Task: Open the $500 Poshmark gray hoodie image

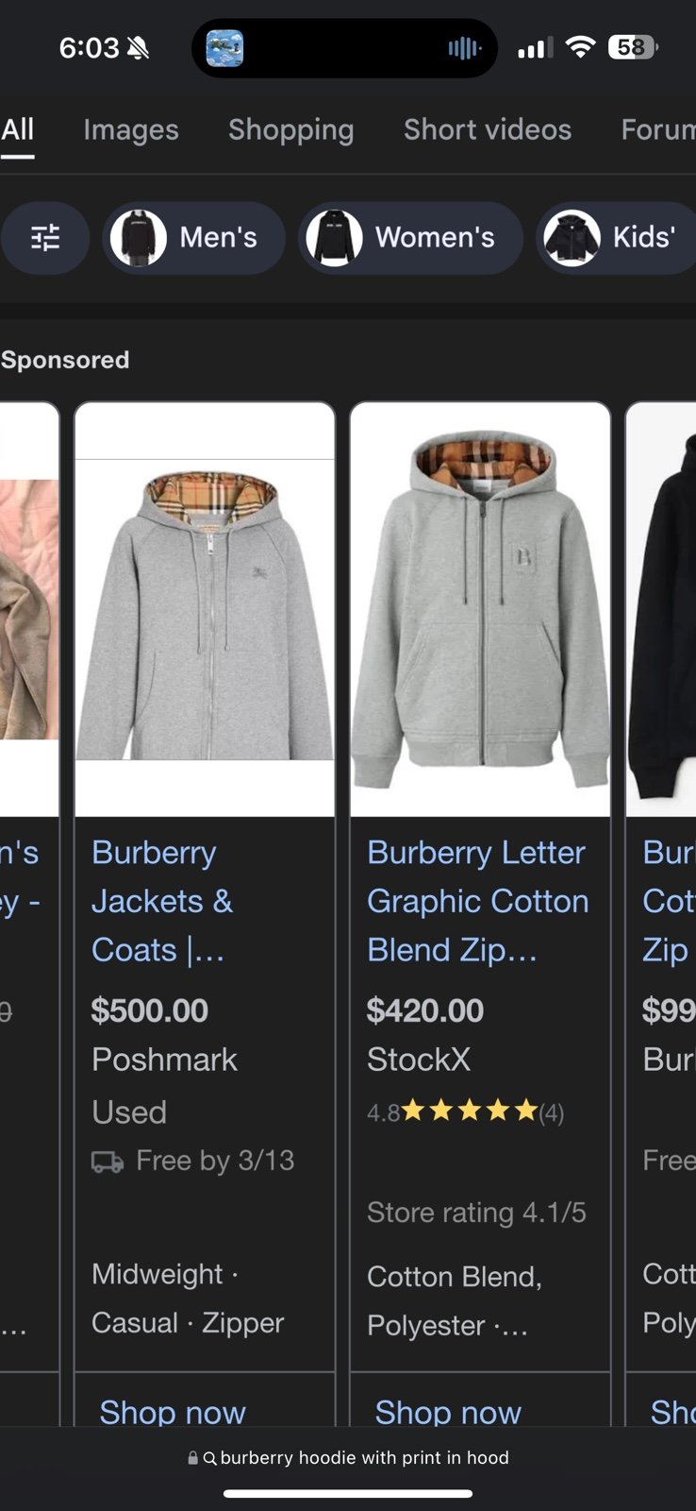Action: point(205,609)
